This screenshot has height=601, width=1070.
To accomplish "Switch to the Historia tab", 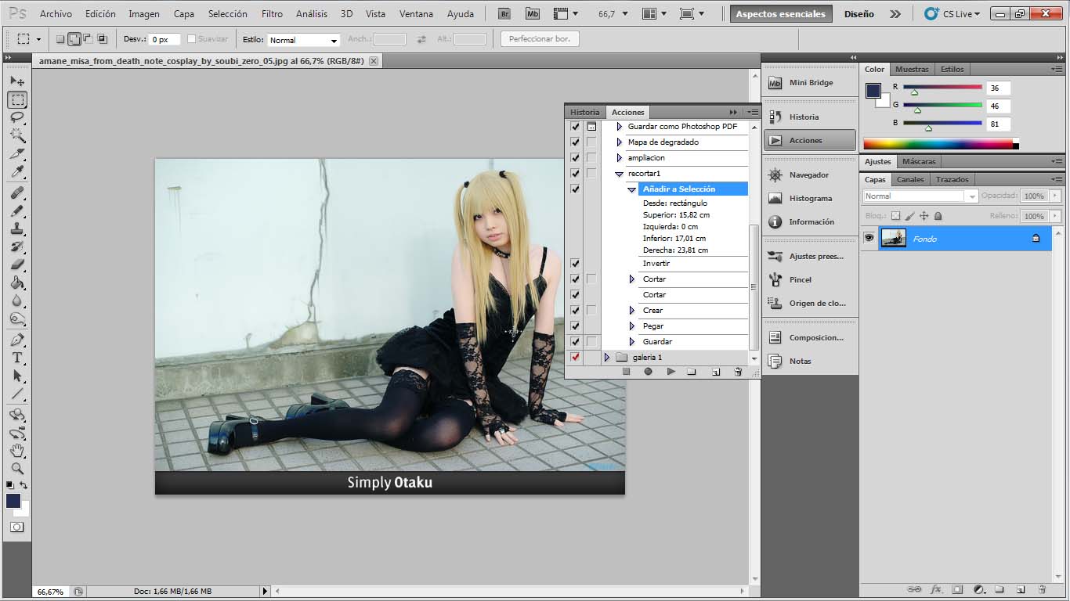I will (x=584, y=112).
